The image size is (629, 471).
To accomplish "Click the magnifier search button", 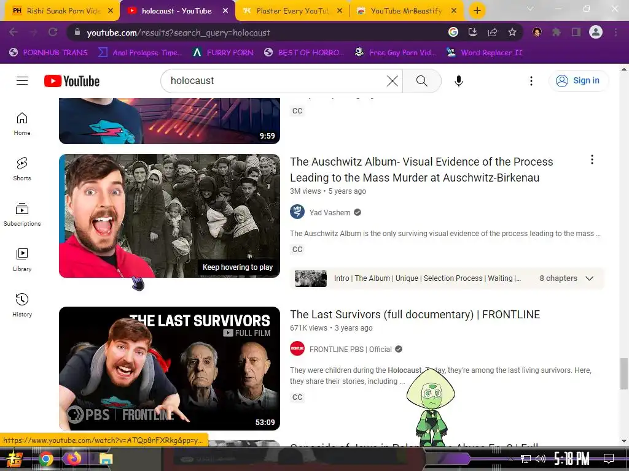I will tap(421, 81).
